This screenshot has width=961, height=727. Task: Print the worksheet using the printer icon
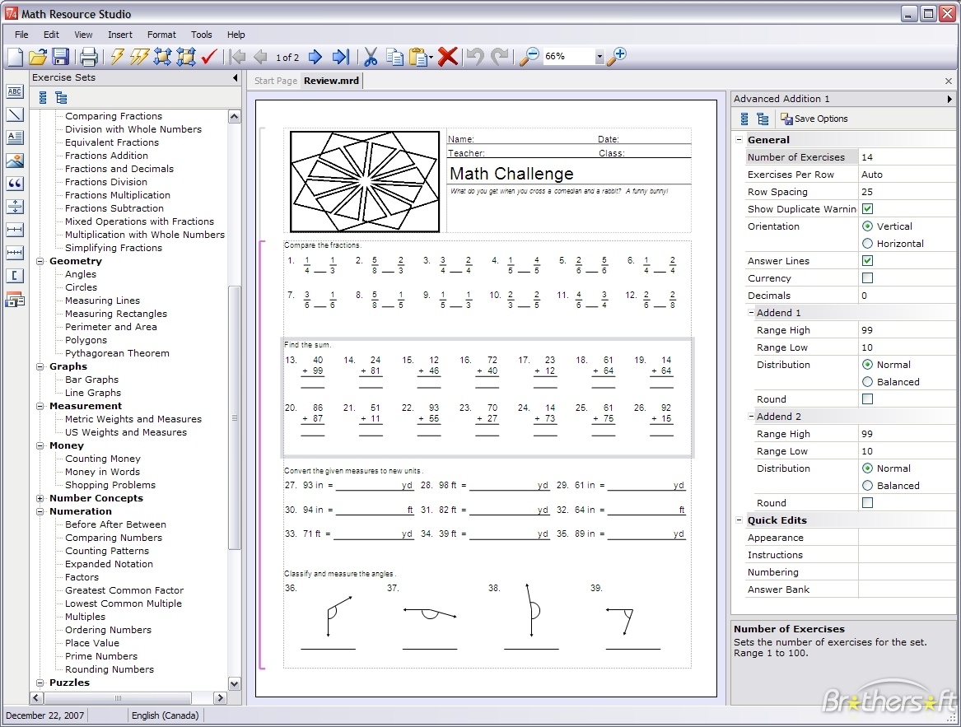(89, 57)
